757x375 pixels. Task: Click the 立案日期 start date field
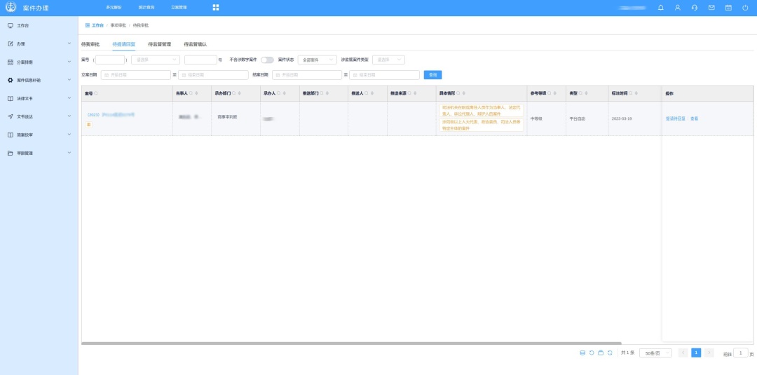[x=136, y=75]
